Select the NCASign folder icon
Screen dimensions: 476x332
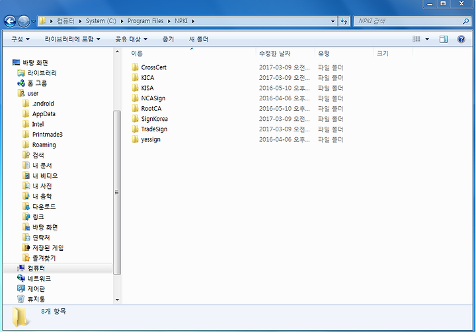135,98
